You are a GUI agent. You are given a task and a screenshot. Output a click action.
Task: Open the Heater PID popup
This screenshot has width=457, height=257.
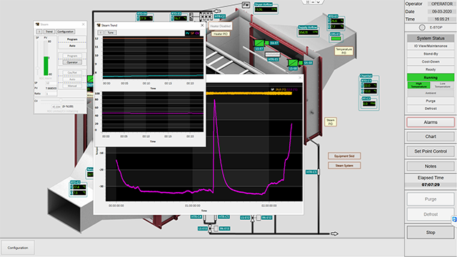(x=221, y=34)
